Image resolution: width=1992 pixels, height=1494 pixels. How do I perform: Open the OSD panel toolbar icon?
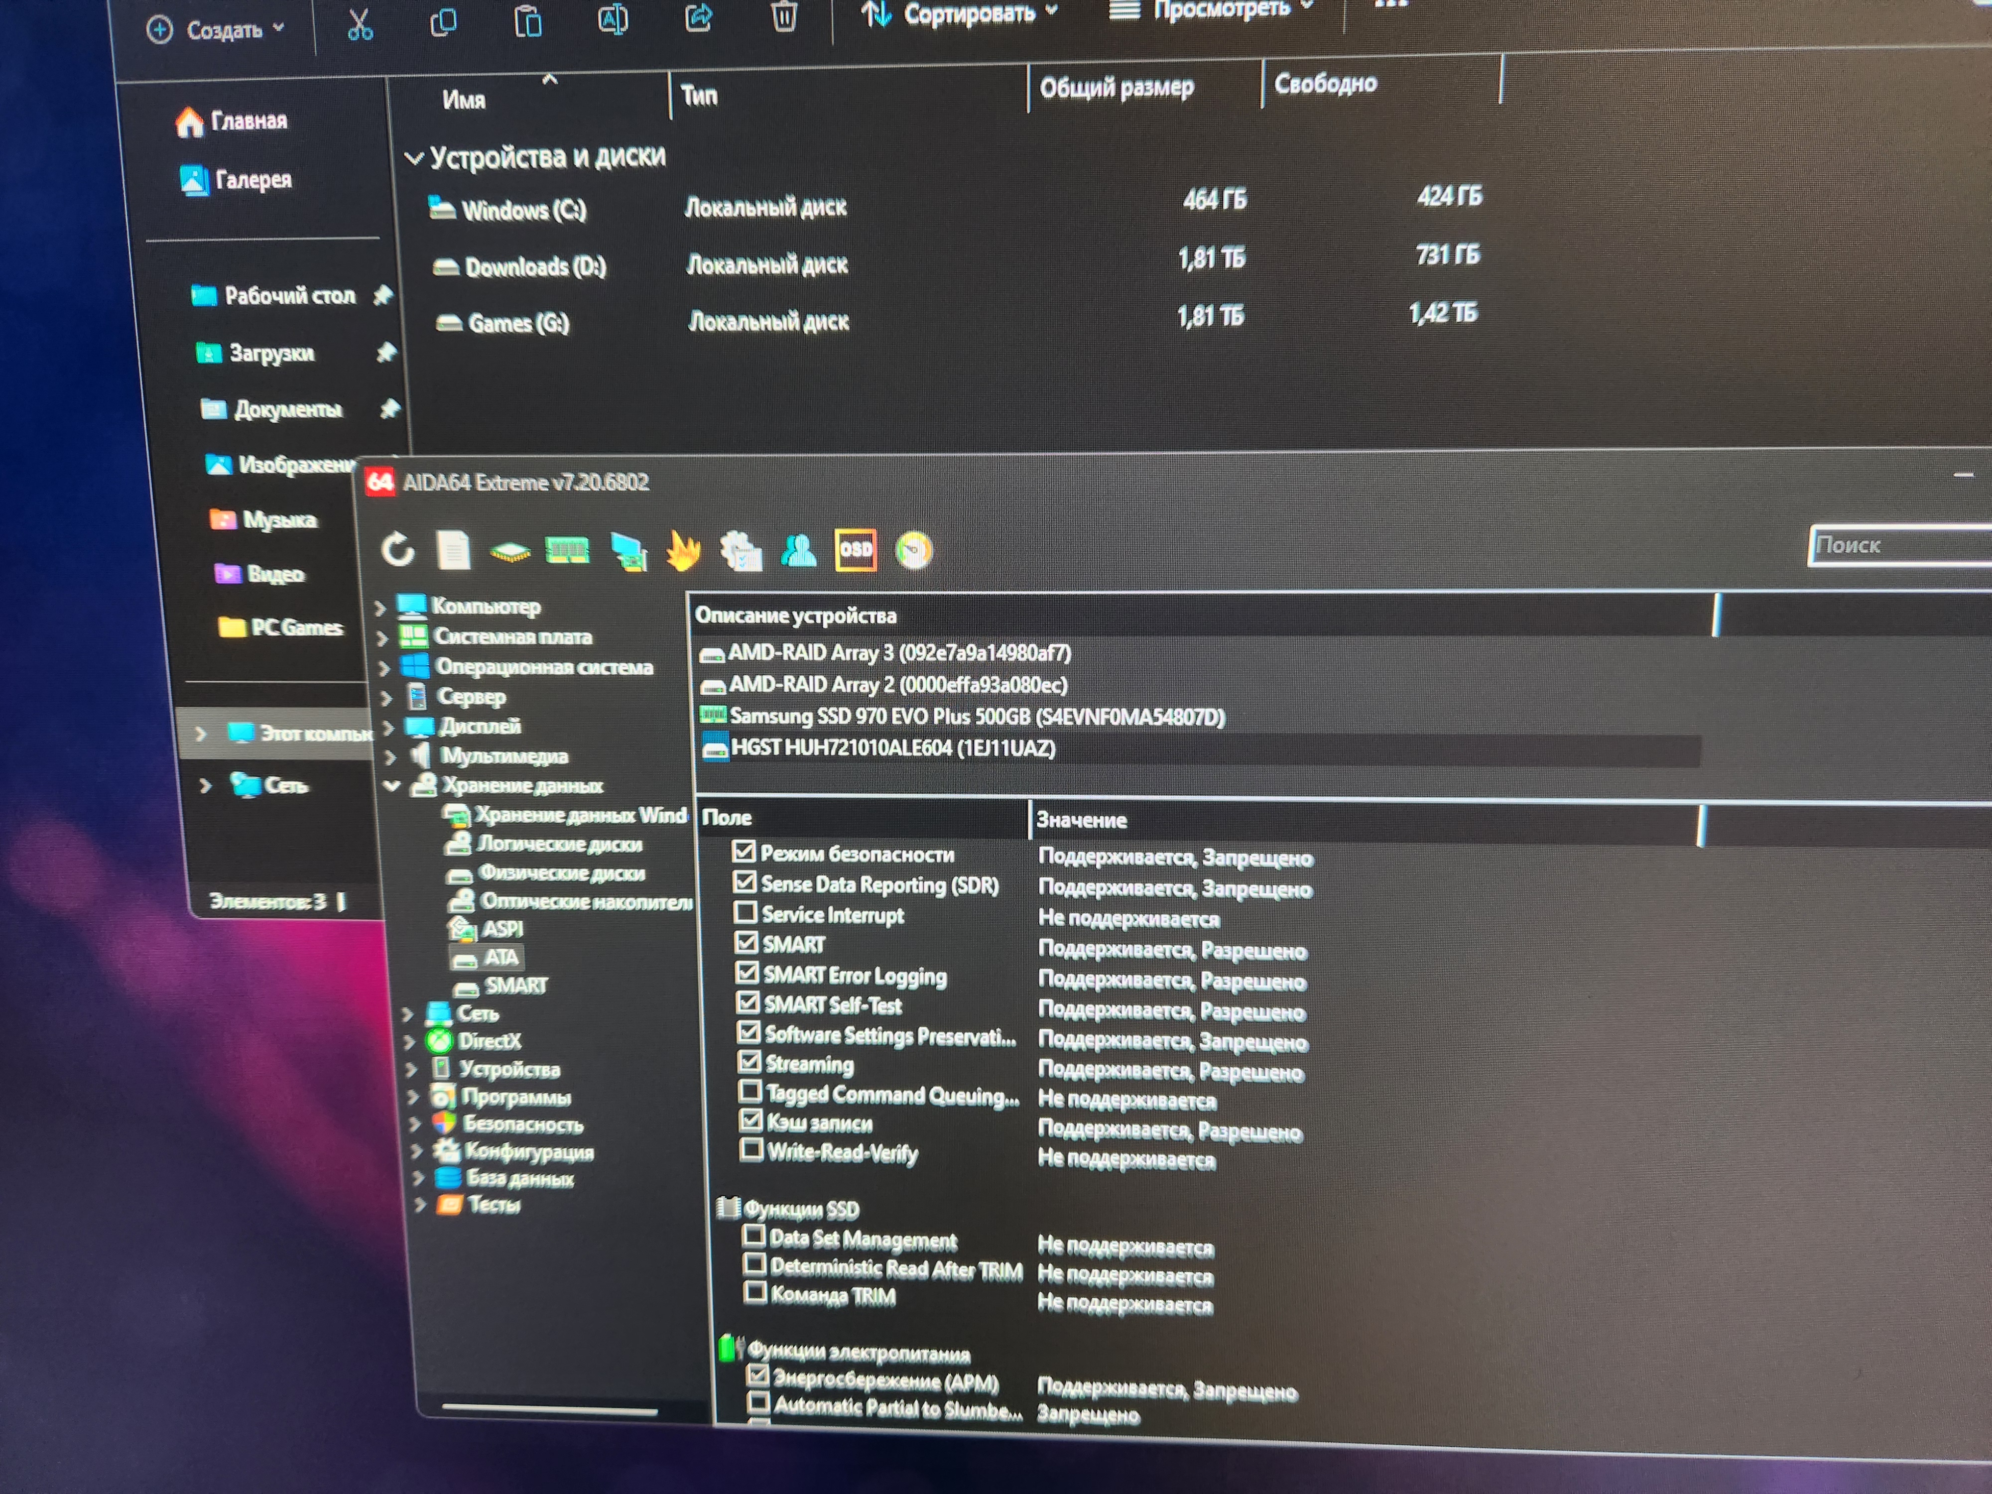click(856, 549)
